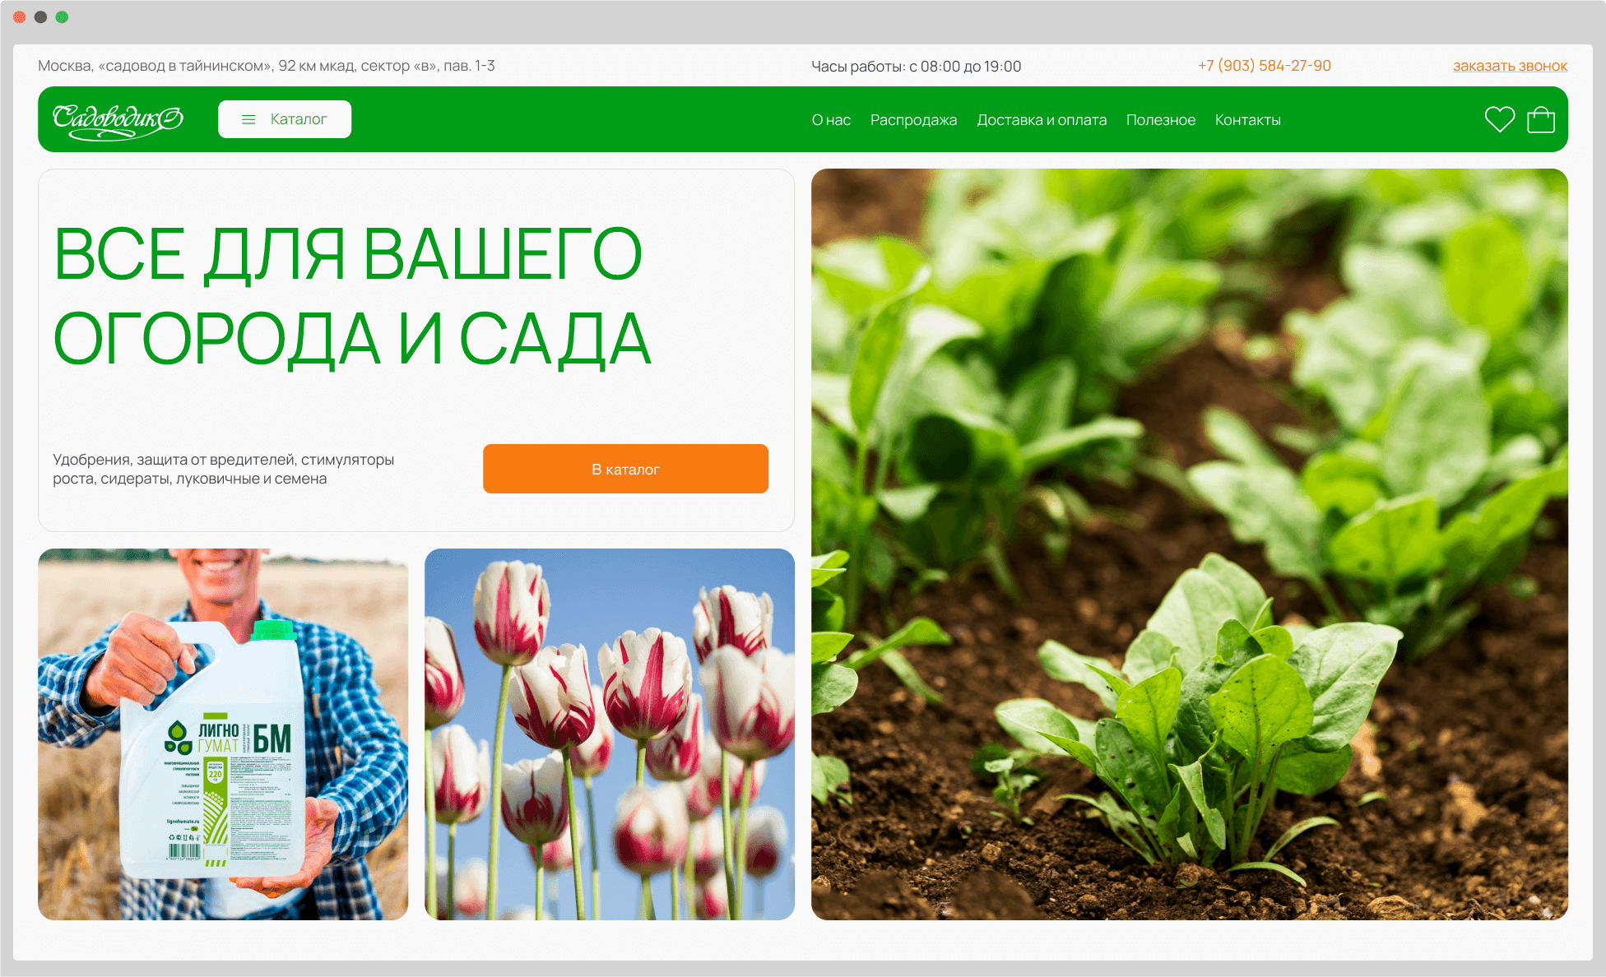The width and height of the screenshot is (1606, 977).
Task: Click the store address text in header
Action: point(267,66)
